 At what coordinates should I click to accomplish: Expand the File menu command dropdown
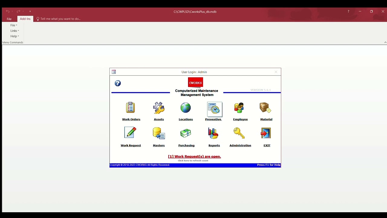[14, 25]
